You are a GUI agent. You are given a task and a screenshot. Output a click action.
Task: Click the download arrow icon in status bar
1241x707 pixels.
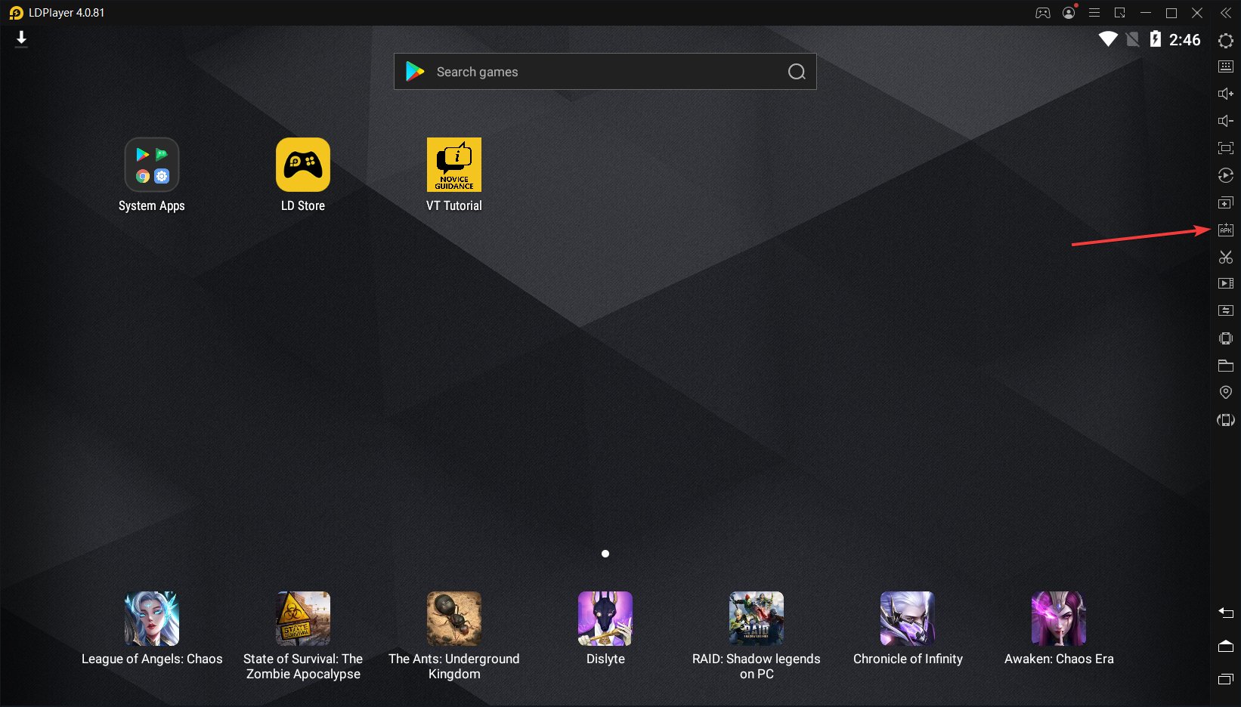21,39
